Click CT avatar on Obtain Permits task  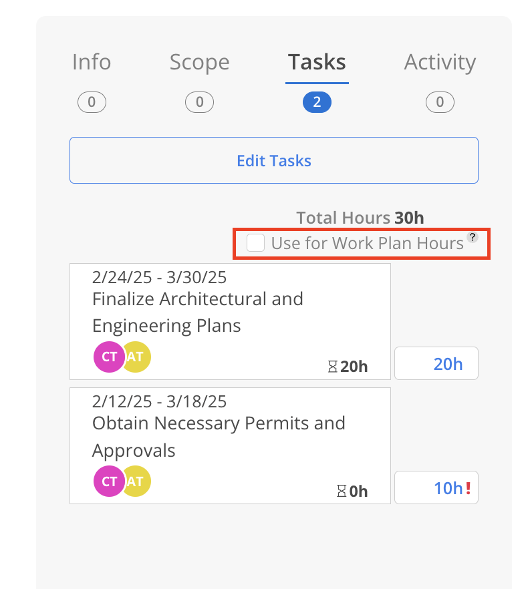pos(109,481)
